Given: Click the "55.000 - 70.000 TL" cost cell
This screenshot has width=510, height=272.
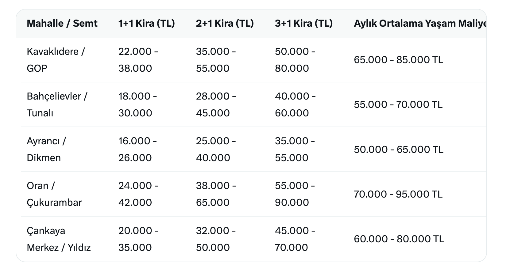Looking at the screenshot, I should click(x=398, y=104).
